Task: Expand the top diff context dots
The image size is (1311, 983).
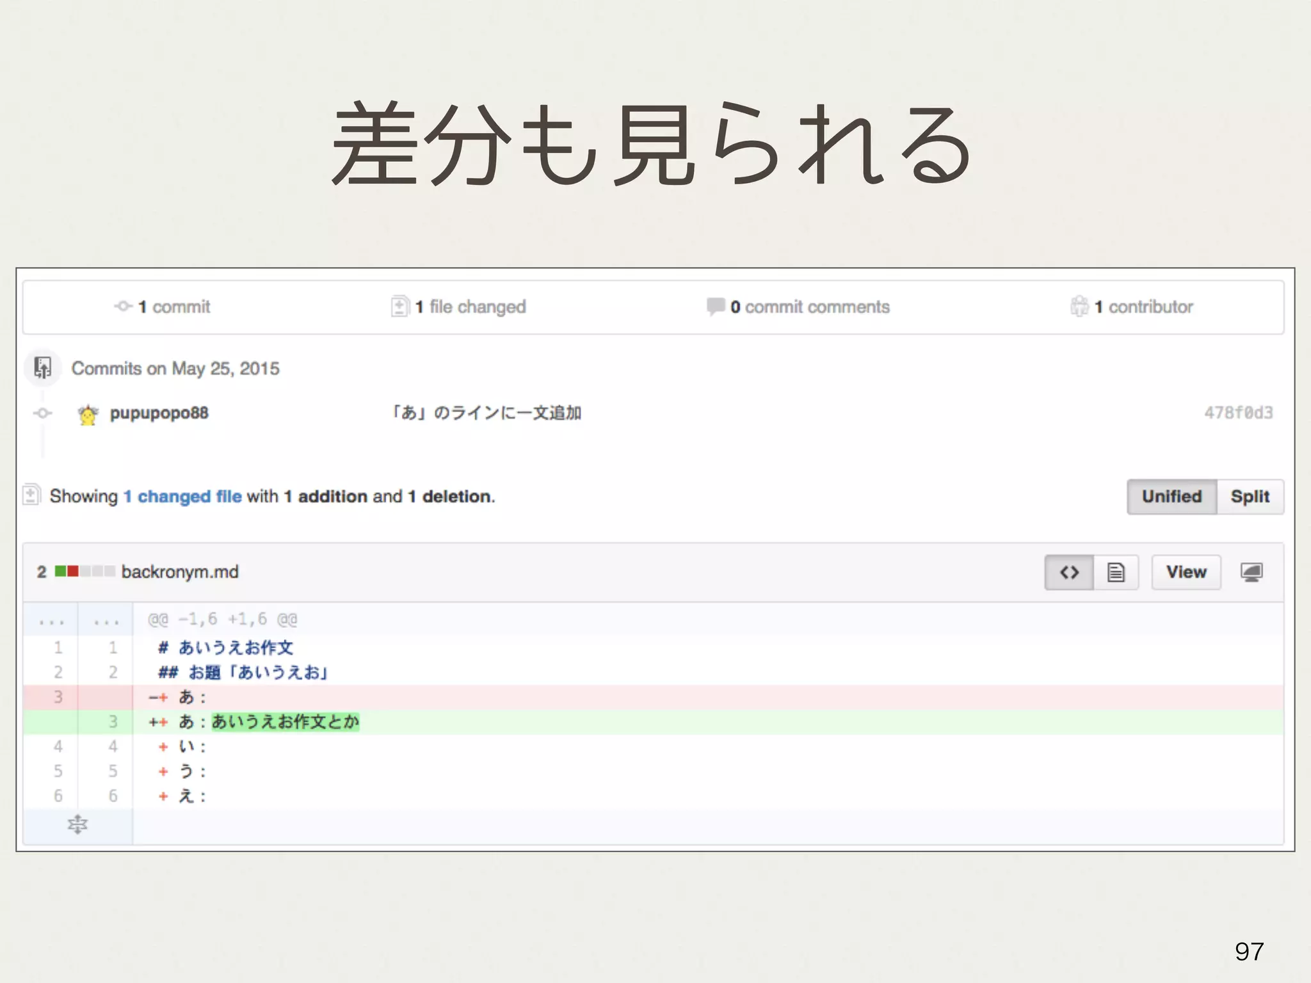Action: pyautogui.click(x=52, y=621)
